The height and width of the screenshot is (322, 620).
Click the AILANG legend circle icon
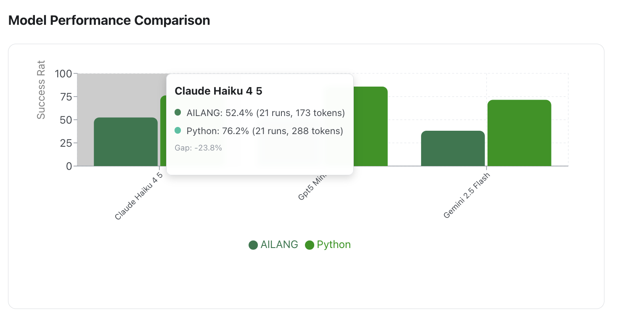pos(253,245)
